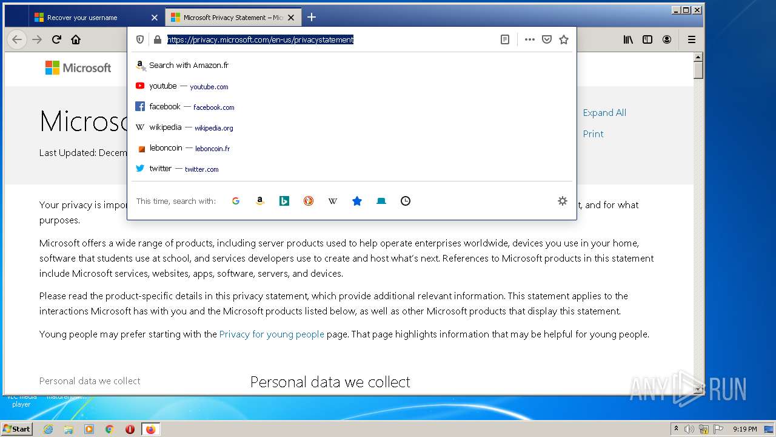Open the Library panel
The height and width of the screenshot is (437, 776).
(x=628, y=39)
